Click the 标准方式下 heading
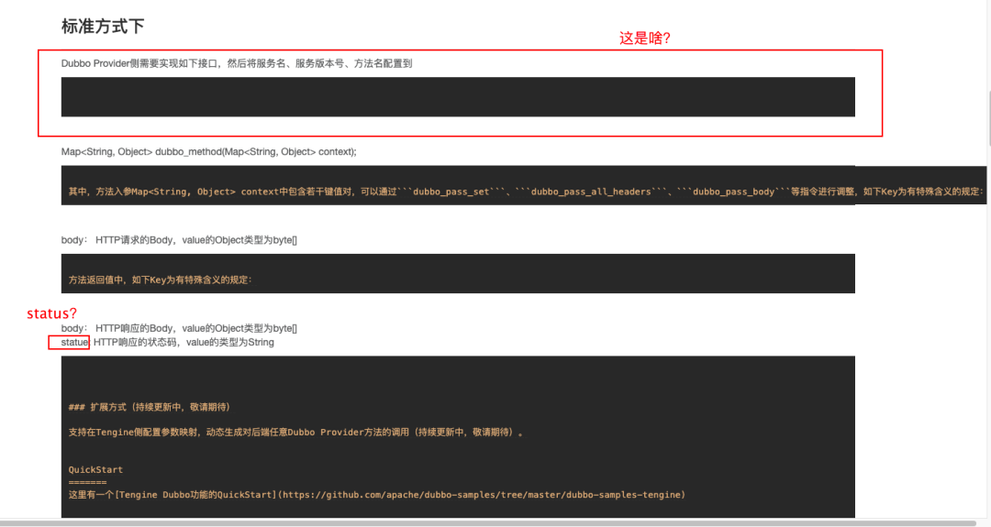This screenshot has width=991, height=527. 103,27
